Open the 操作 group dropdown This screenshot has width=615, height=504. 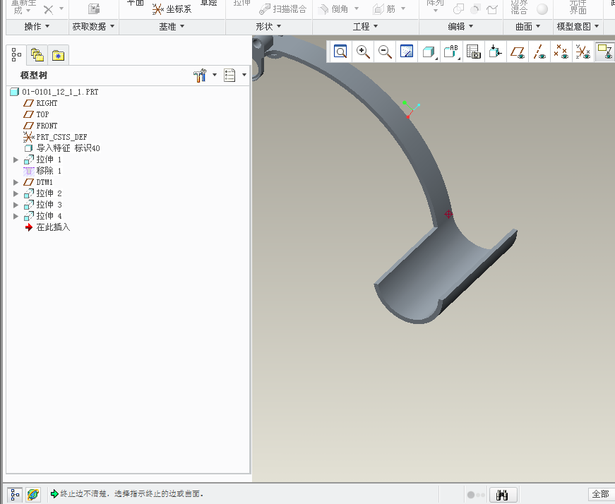pyautogui.click(x=37, y=26)
